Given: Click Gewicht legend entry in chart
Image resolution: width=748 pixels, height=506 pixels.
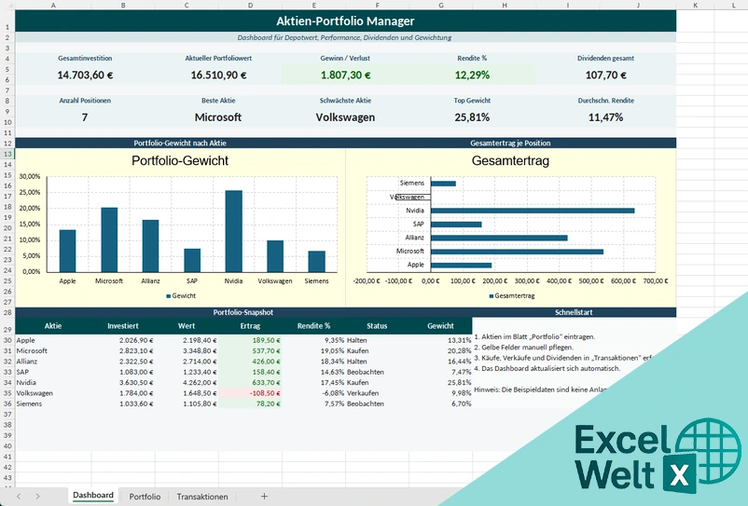Looking at the screenshot, I should click(x=181, y=296).
